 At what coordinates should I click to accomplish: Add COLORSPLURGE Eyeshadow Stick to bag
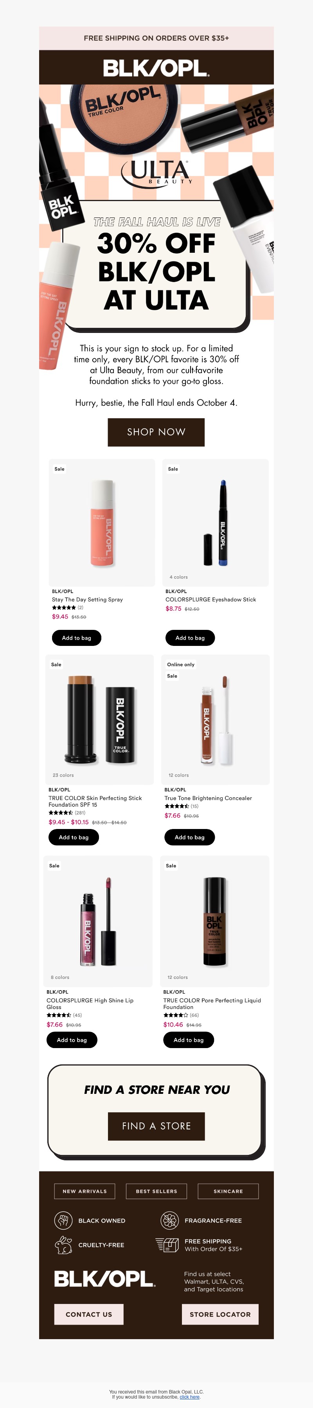coord(190,638)
